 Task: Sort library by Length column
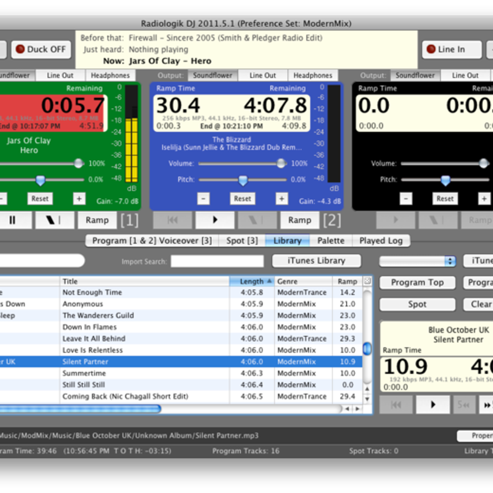point(251,281)
